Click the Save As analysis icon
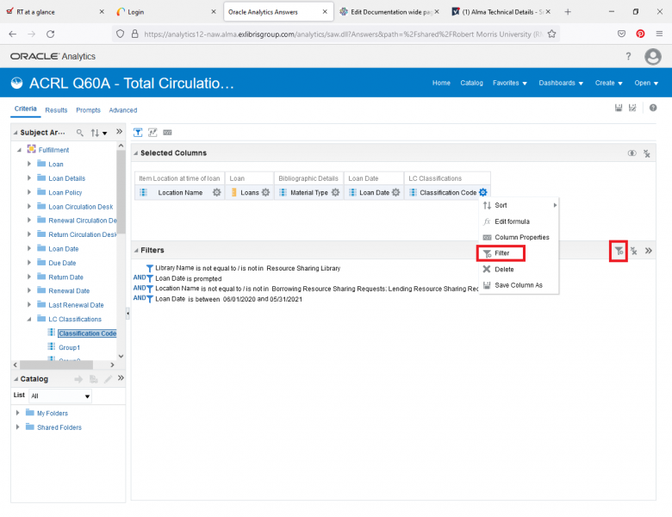Screen dimensions: 672x517 [632, 108]
